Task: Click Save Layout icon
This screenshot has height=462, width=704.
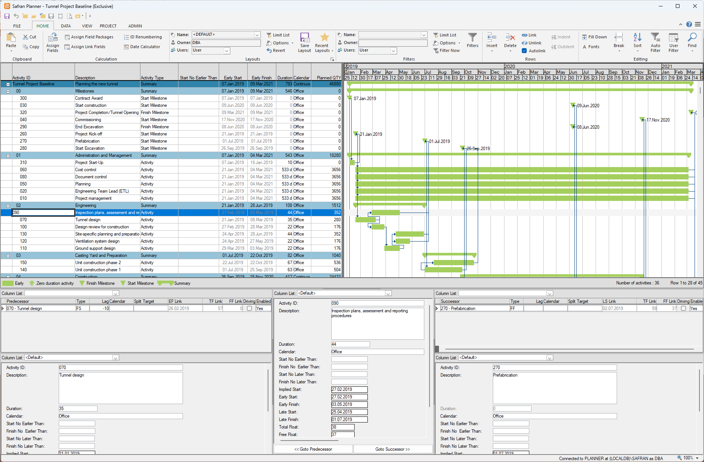Action: tap(305, 37)
